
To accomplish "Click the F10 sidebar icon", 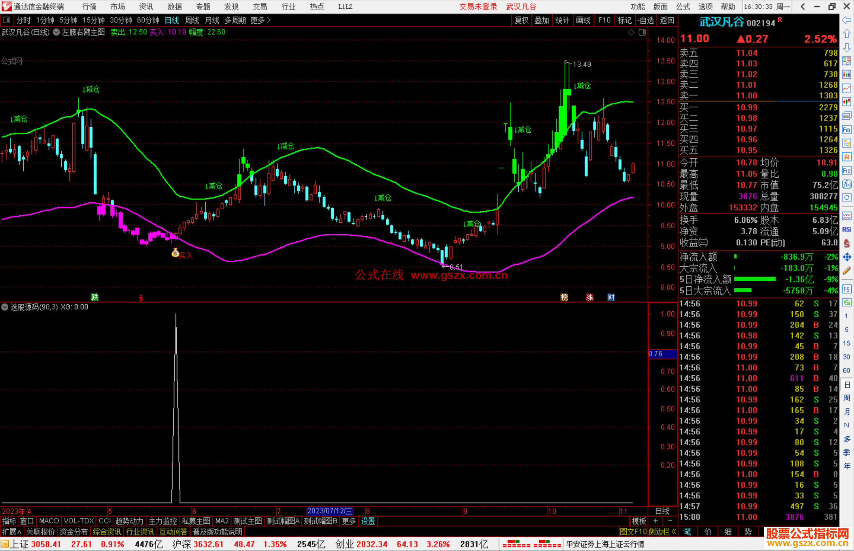I will tap(846, 130).
